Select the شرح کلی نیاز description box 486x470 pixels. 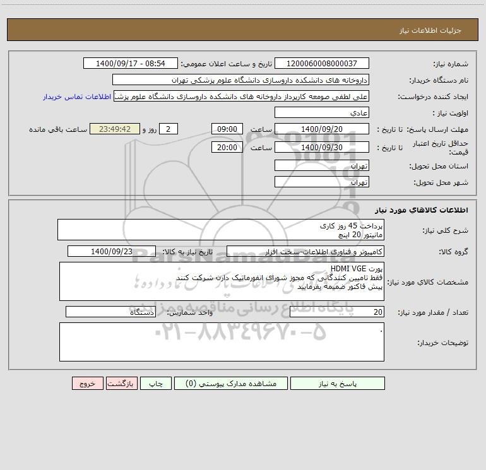(x=221, y=230)
